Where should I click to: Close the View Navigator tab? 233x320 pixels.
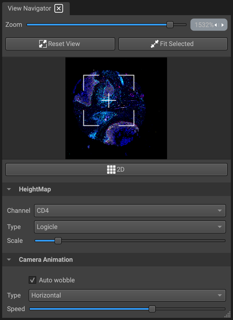click(x=59, y=8)
